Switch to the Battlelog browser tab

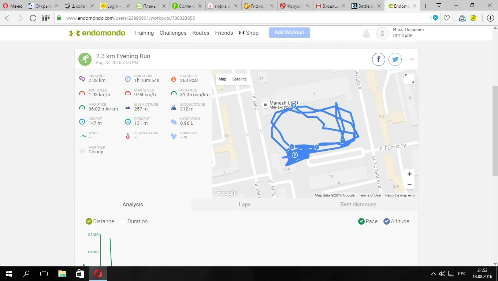(x=367, y=6)
